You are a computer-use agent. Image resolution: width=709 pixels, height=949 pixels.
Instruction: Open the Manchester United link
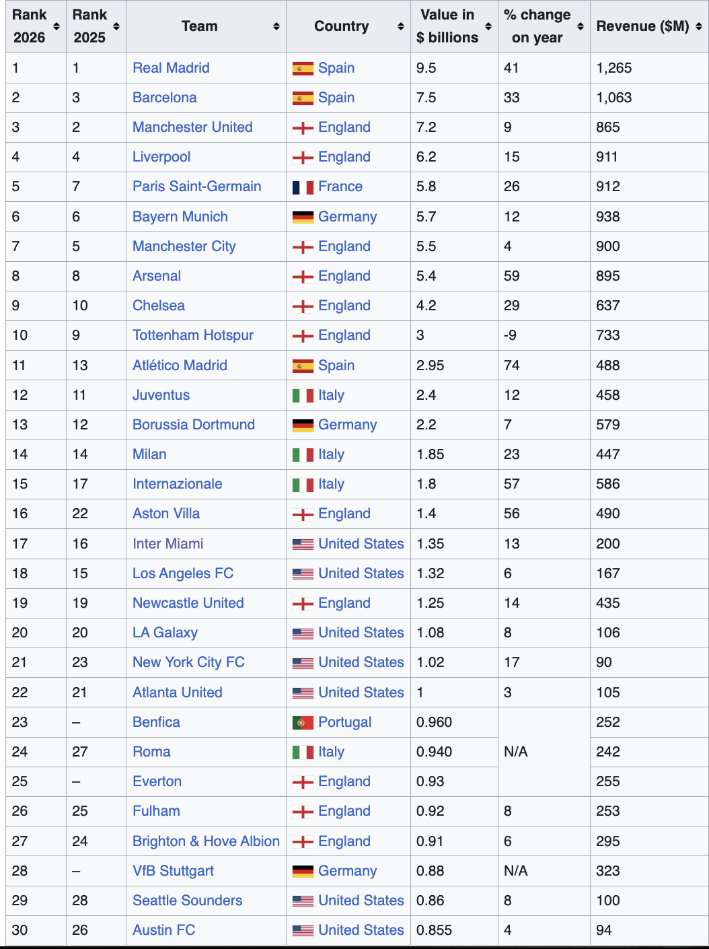coord(192,127)
